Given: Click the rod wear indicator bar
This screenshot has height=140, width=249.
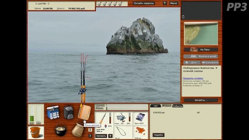Looking at the screenshot, I should point(110,118).
